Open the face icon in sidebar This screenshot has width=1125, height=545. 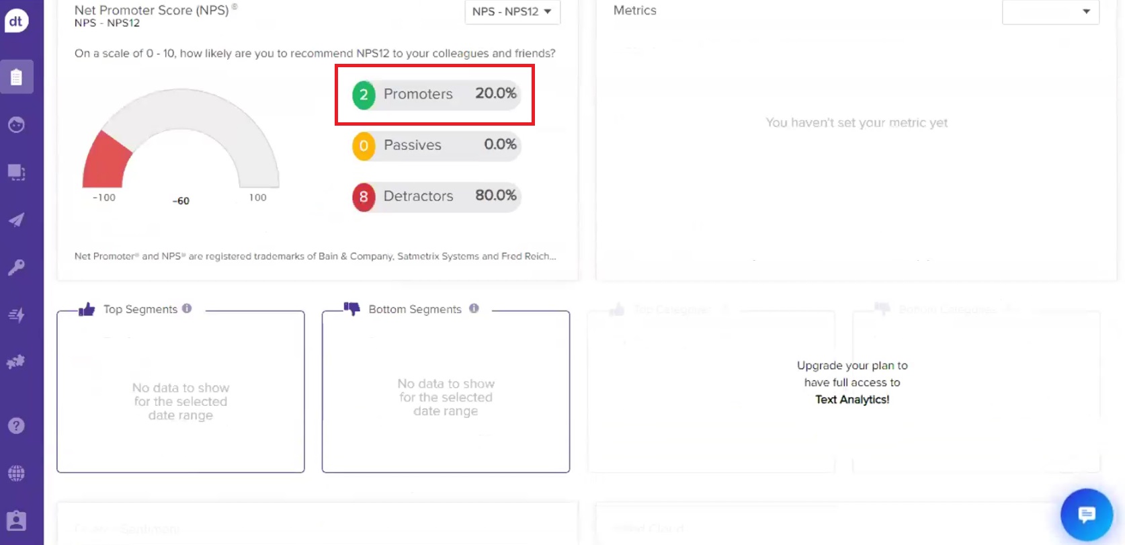(x=17, y=125)
